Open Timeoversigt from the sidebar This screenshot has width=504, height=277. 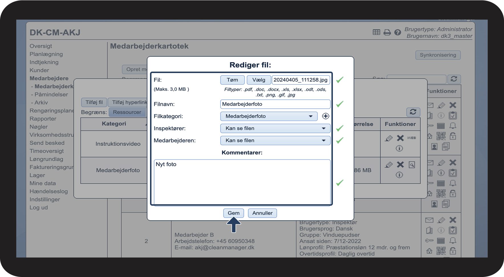(47, 151)
